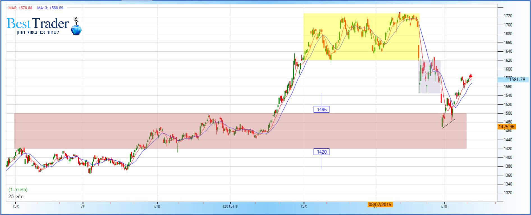
Task: Click the BestTrader globe icon
Action: pyautogui.click(x=76, y=29)
